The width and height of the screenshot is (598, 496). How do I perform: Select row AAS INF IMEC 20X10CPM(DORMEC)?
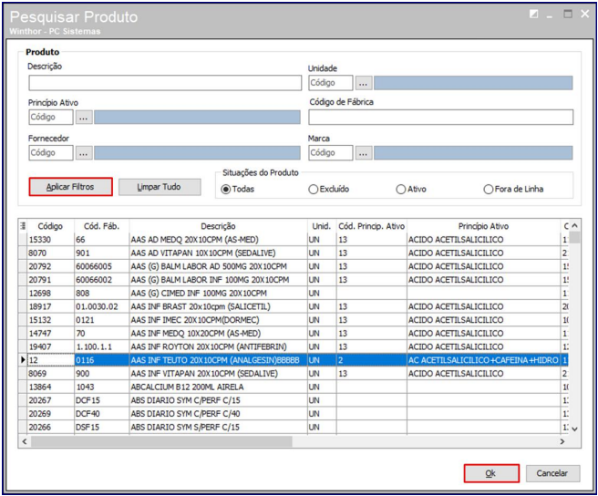[294, 320]
